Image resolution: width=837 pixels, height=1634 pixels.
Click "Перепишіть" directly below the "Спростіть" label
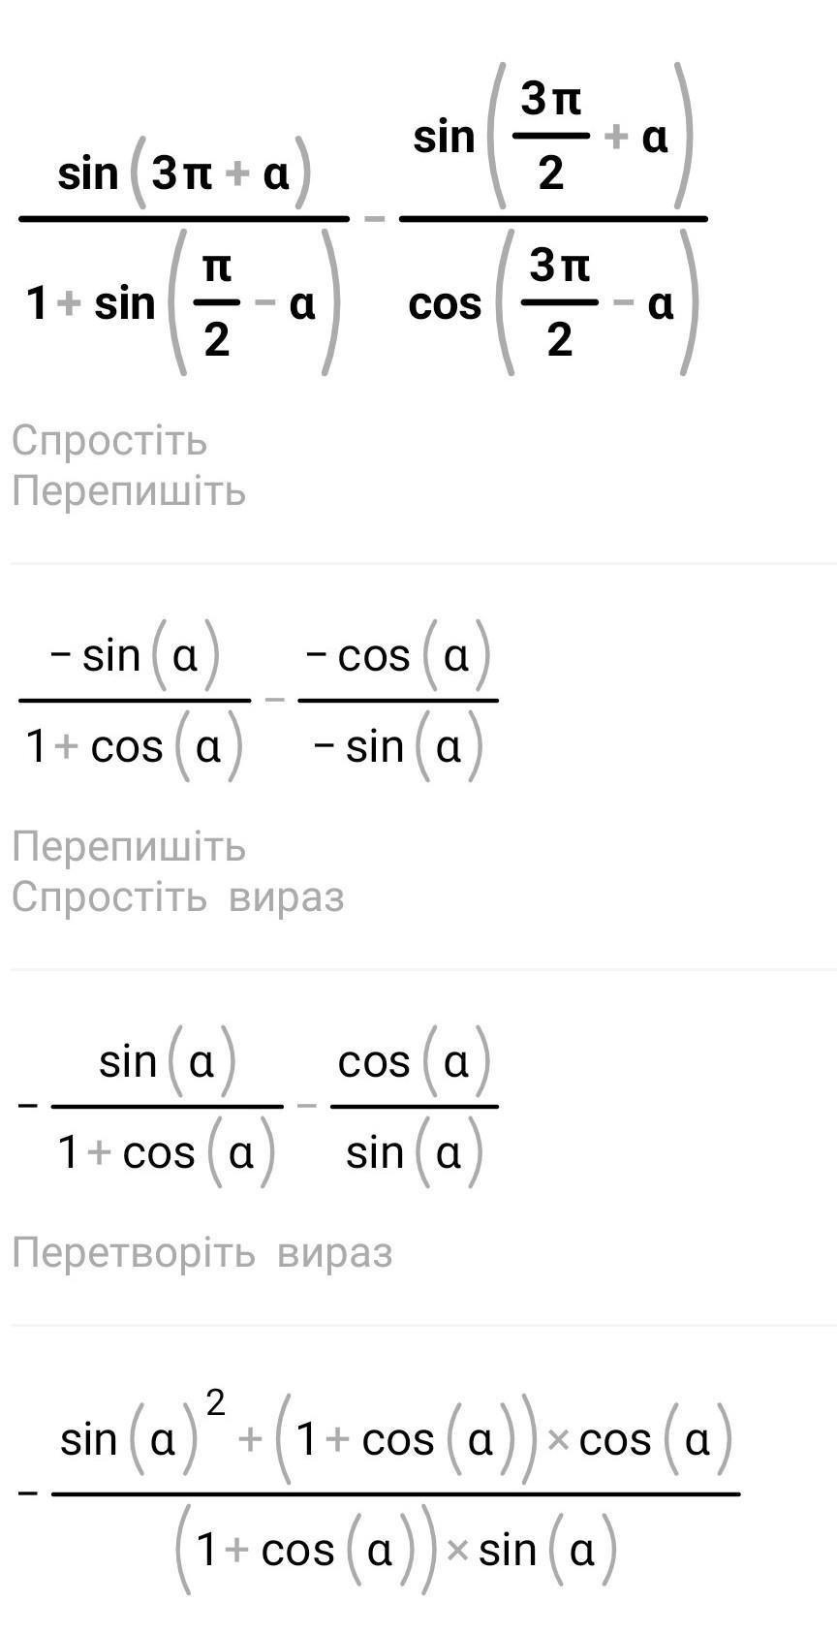pos(129,491)
